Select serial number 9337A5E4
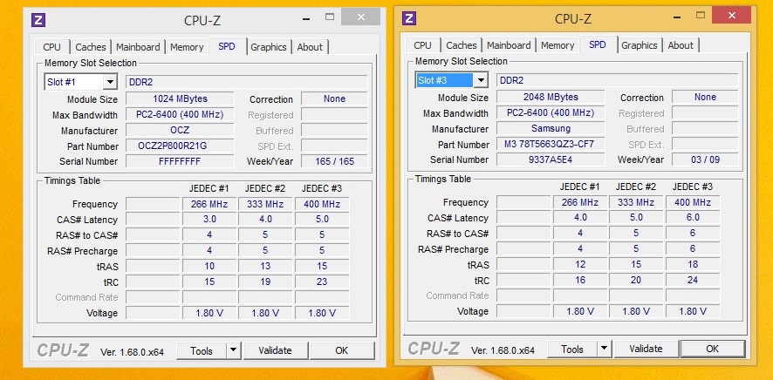The height and width of the screenshot is (380, 773). 551,159
